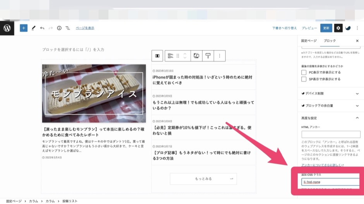
Task: Open block toolbar more options
Action: tap(220, 56)
